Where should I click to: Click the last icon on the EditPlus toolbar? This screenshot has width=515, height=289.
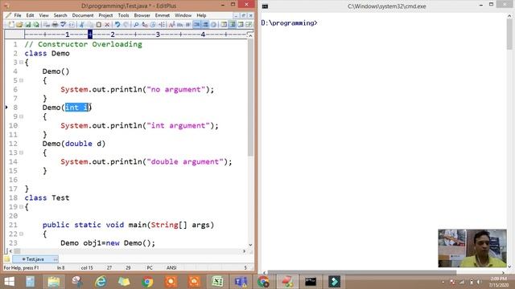click(249, 25)
